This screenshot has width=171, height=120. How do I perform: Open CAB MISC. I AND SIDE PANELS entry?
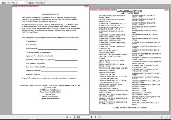pos(113,68)
